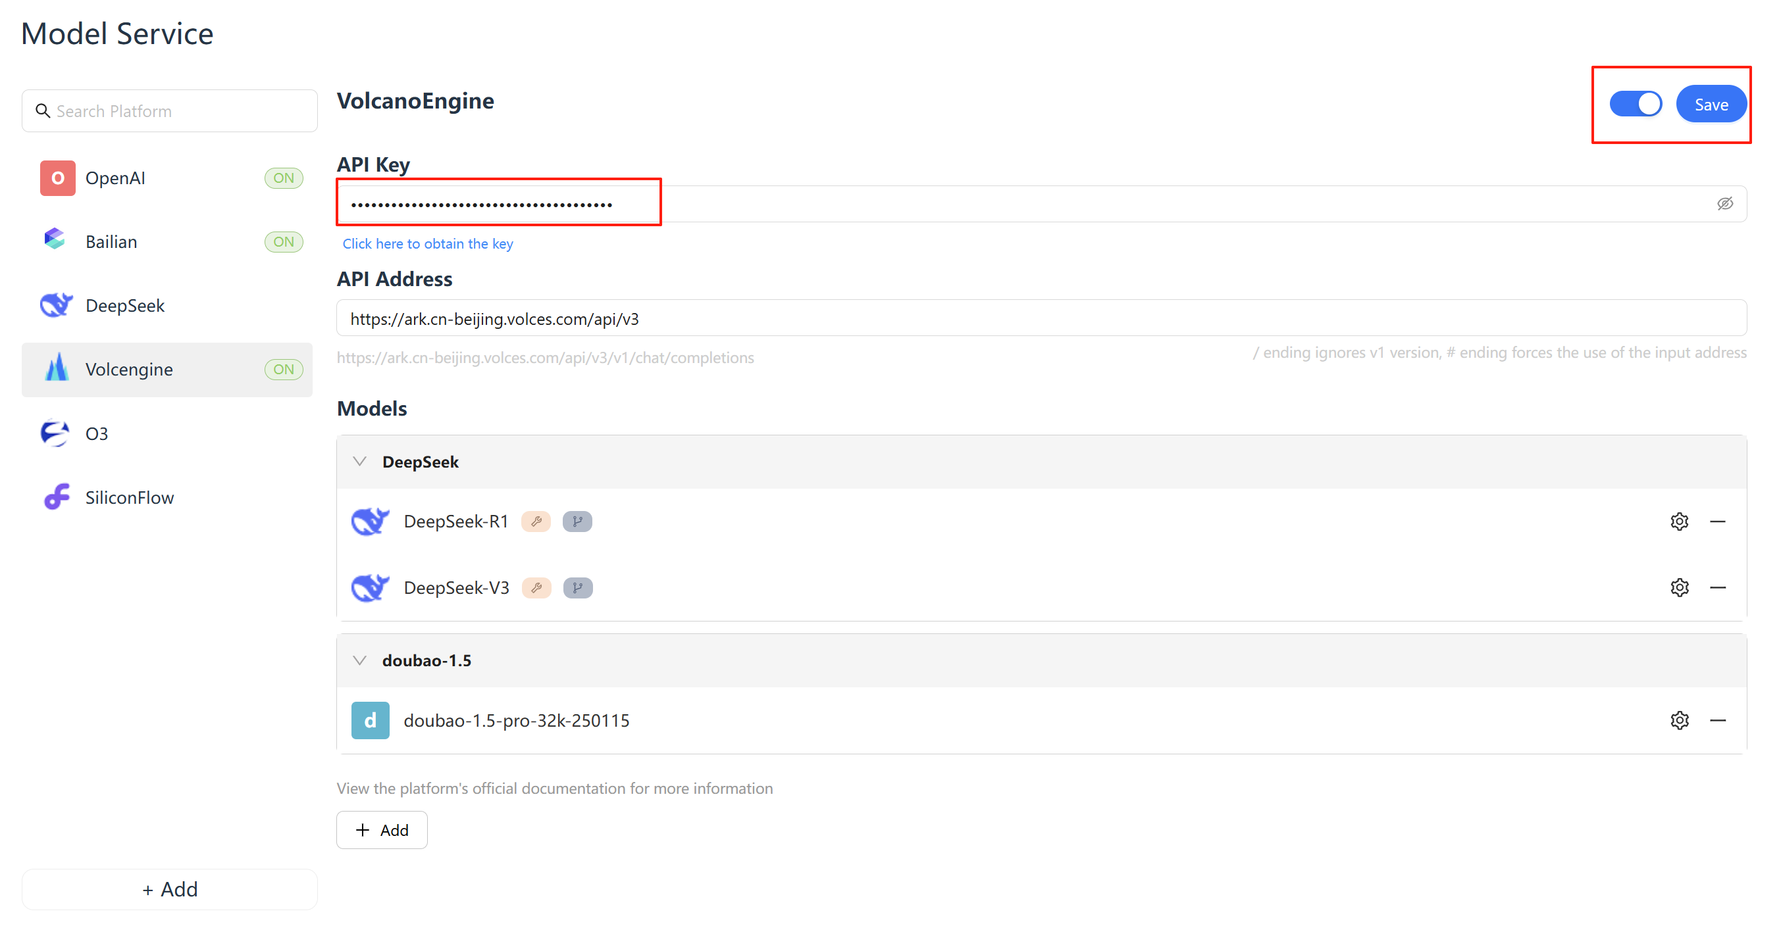The width and height of the screenshot is (1781, 926).
Task: Click the '+ Add' platform button
Action: (169, 889)
